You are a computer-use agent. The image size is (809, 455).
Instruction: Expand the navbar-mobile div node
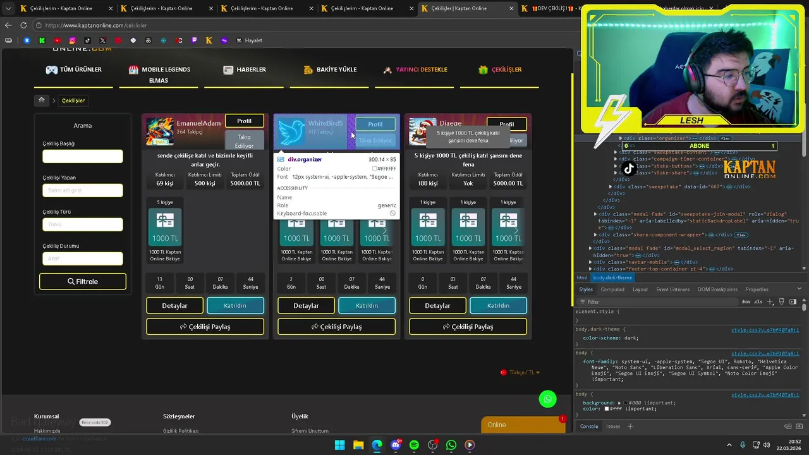click(590, 262)
